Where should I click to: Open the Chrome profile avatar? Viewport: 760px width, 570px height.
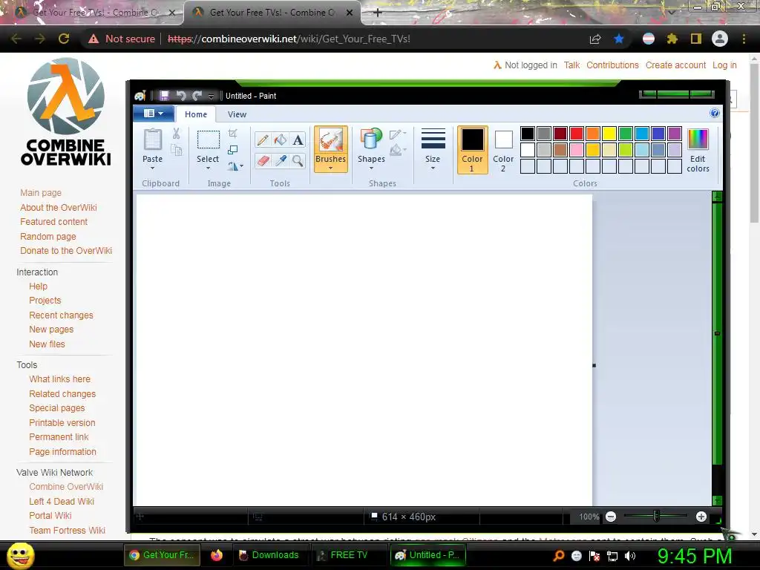click(720, 39)
